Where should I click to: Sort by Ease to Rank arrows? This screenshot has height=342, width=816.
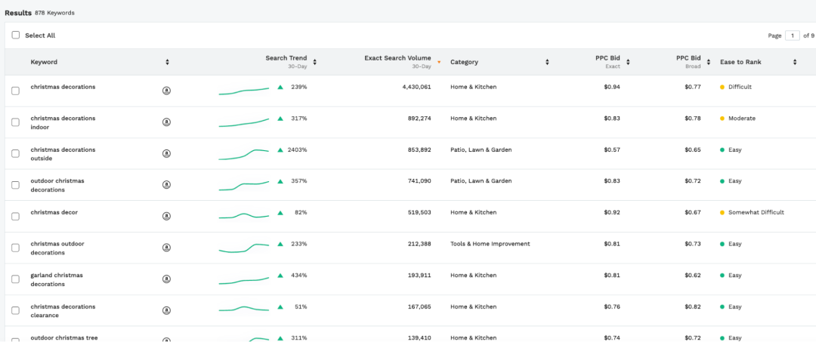794,62
